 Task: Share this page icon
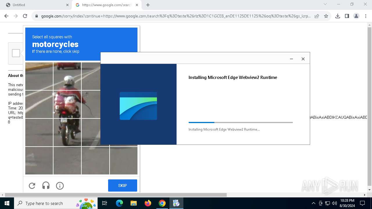[317, 16]
